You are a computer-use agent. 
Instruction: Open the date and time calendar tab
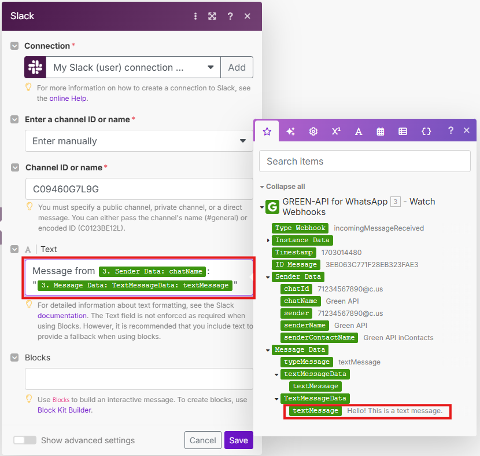[x=381, y=131]
